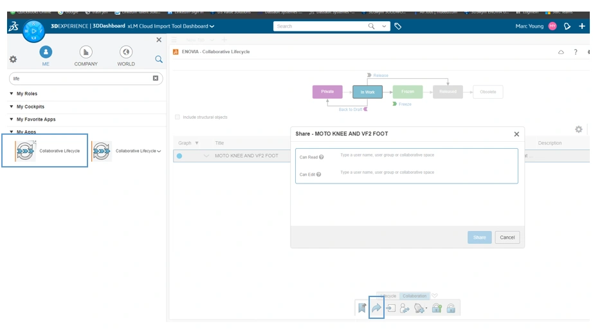Click the Share arrow icon in toolbar
Image resolution: width=593 pixels, height=333 pixels.
[376, 308]
